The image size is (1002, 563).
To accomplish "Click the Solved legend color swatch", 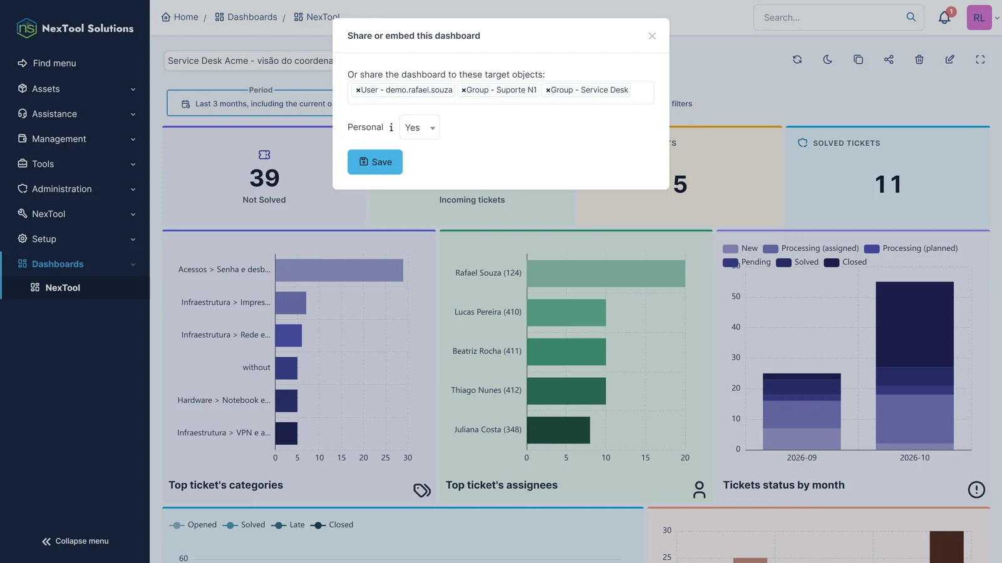I will (783, 263).
